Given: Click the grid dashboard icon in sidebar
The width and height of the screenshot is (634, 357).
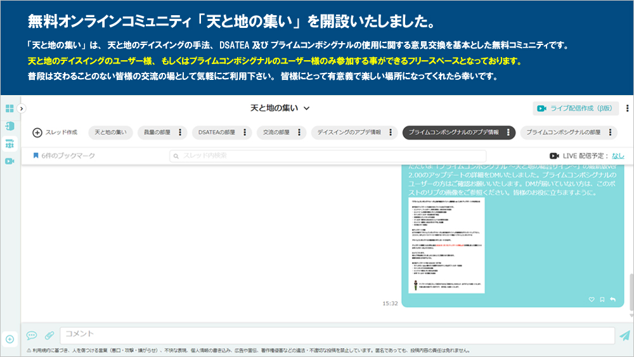Looking at the screenshot, I should point(10,108).
